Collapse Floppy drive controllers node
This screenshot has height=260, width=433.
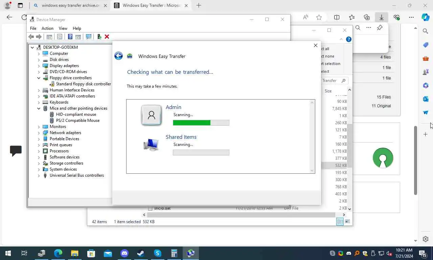click(x=39, y=78)
